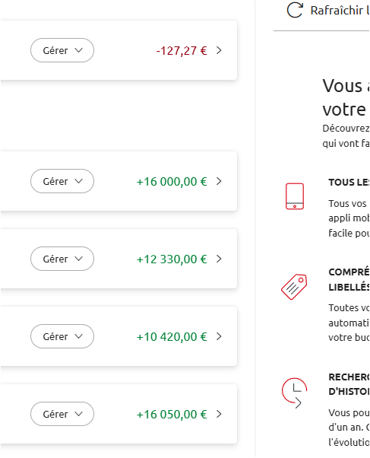The image size is (370, 458).
Task: Open account details arrow next to +16 000,00 €
Action: 219,181
